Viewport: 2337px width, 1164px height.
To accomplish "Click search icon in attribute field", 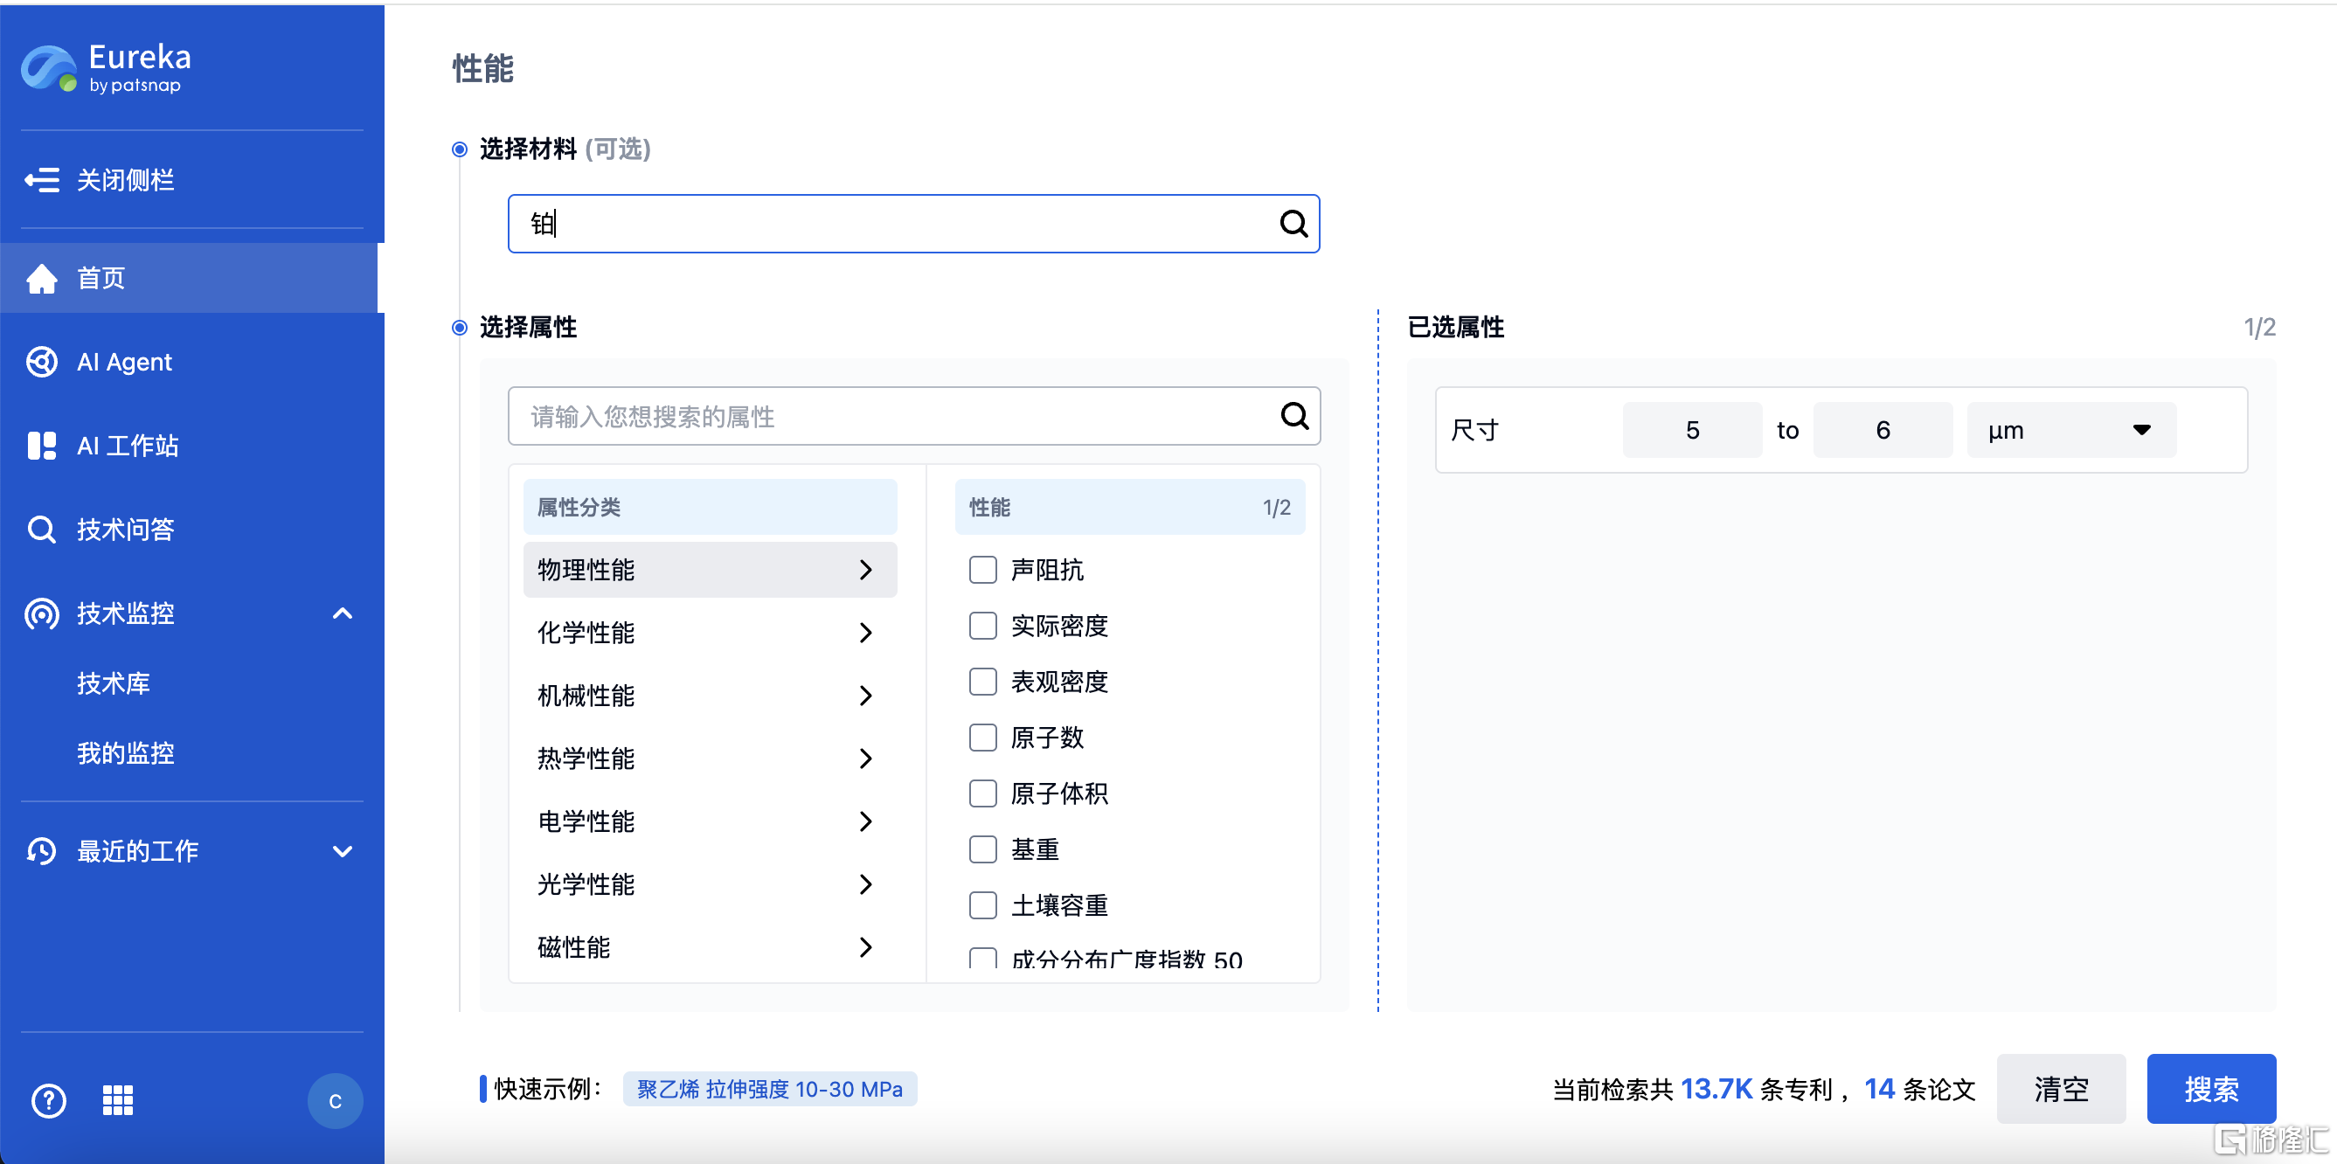I will tap(1293, 415).
